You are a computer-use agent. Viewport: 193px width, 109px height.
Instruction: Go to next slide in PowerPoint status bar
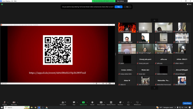pos(99,84)
